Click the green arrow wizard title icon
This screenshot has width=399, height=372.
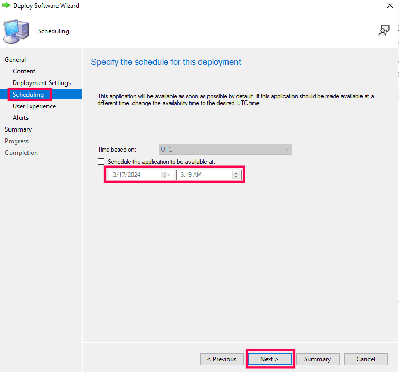tap(6, 5)
